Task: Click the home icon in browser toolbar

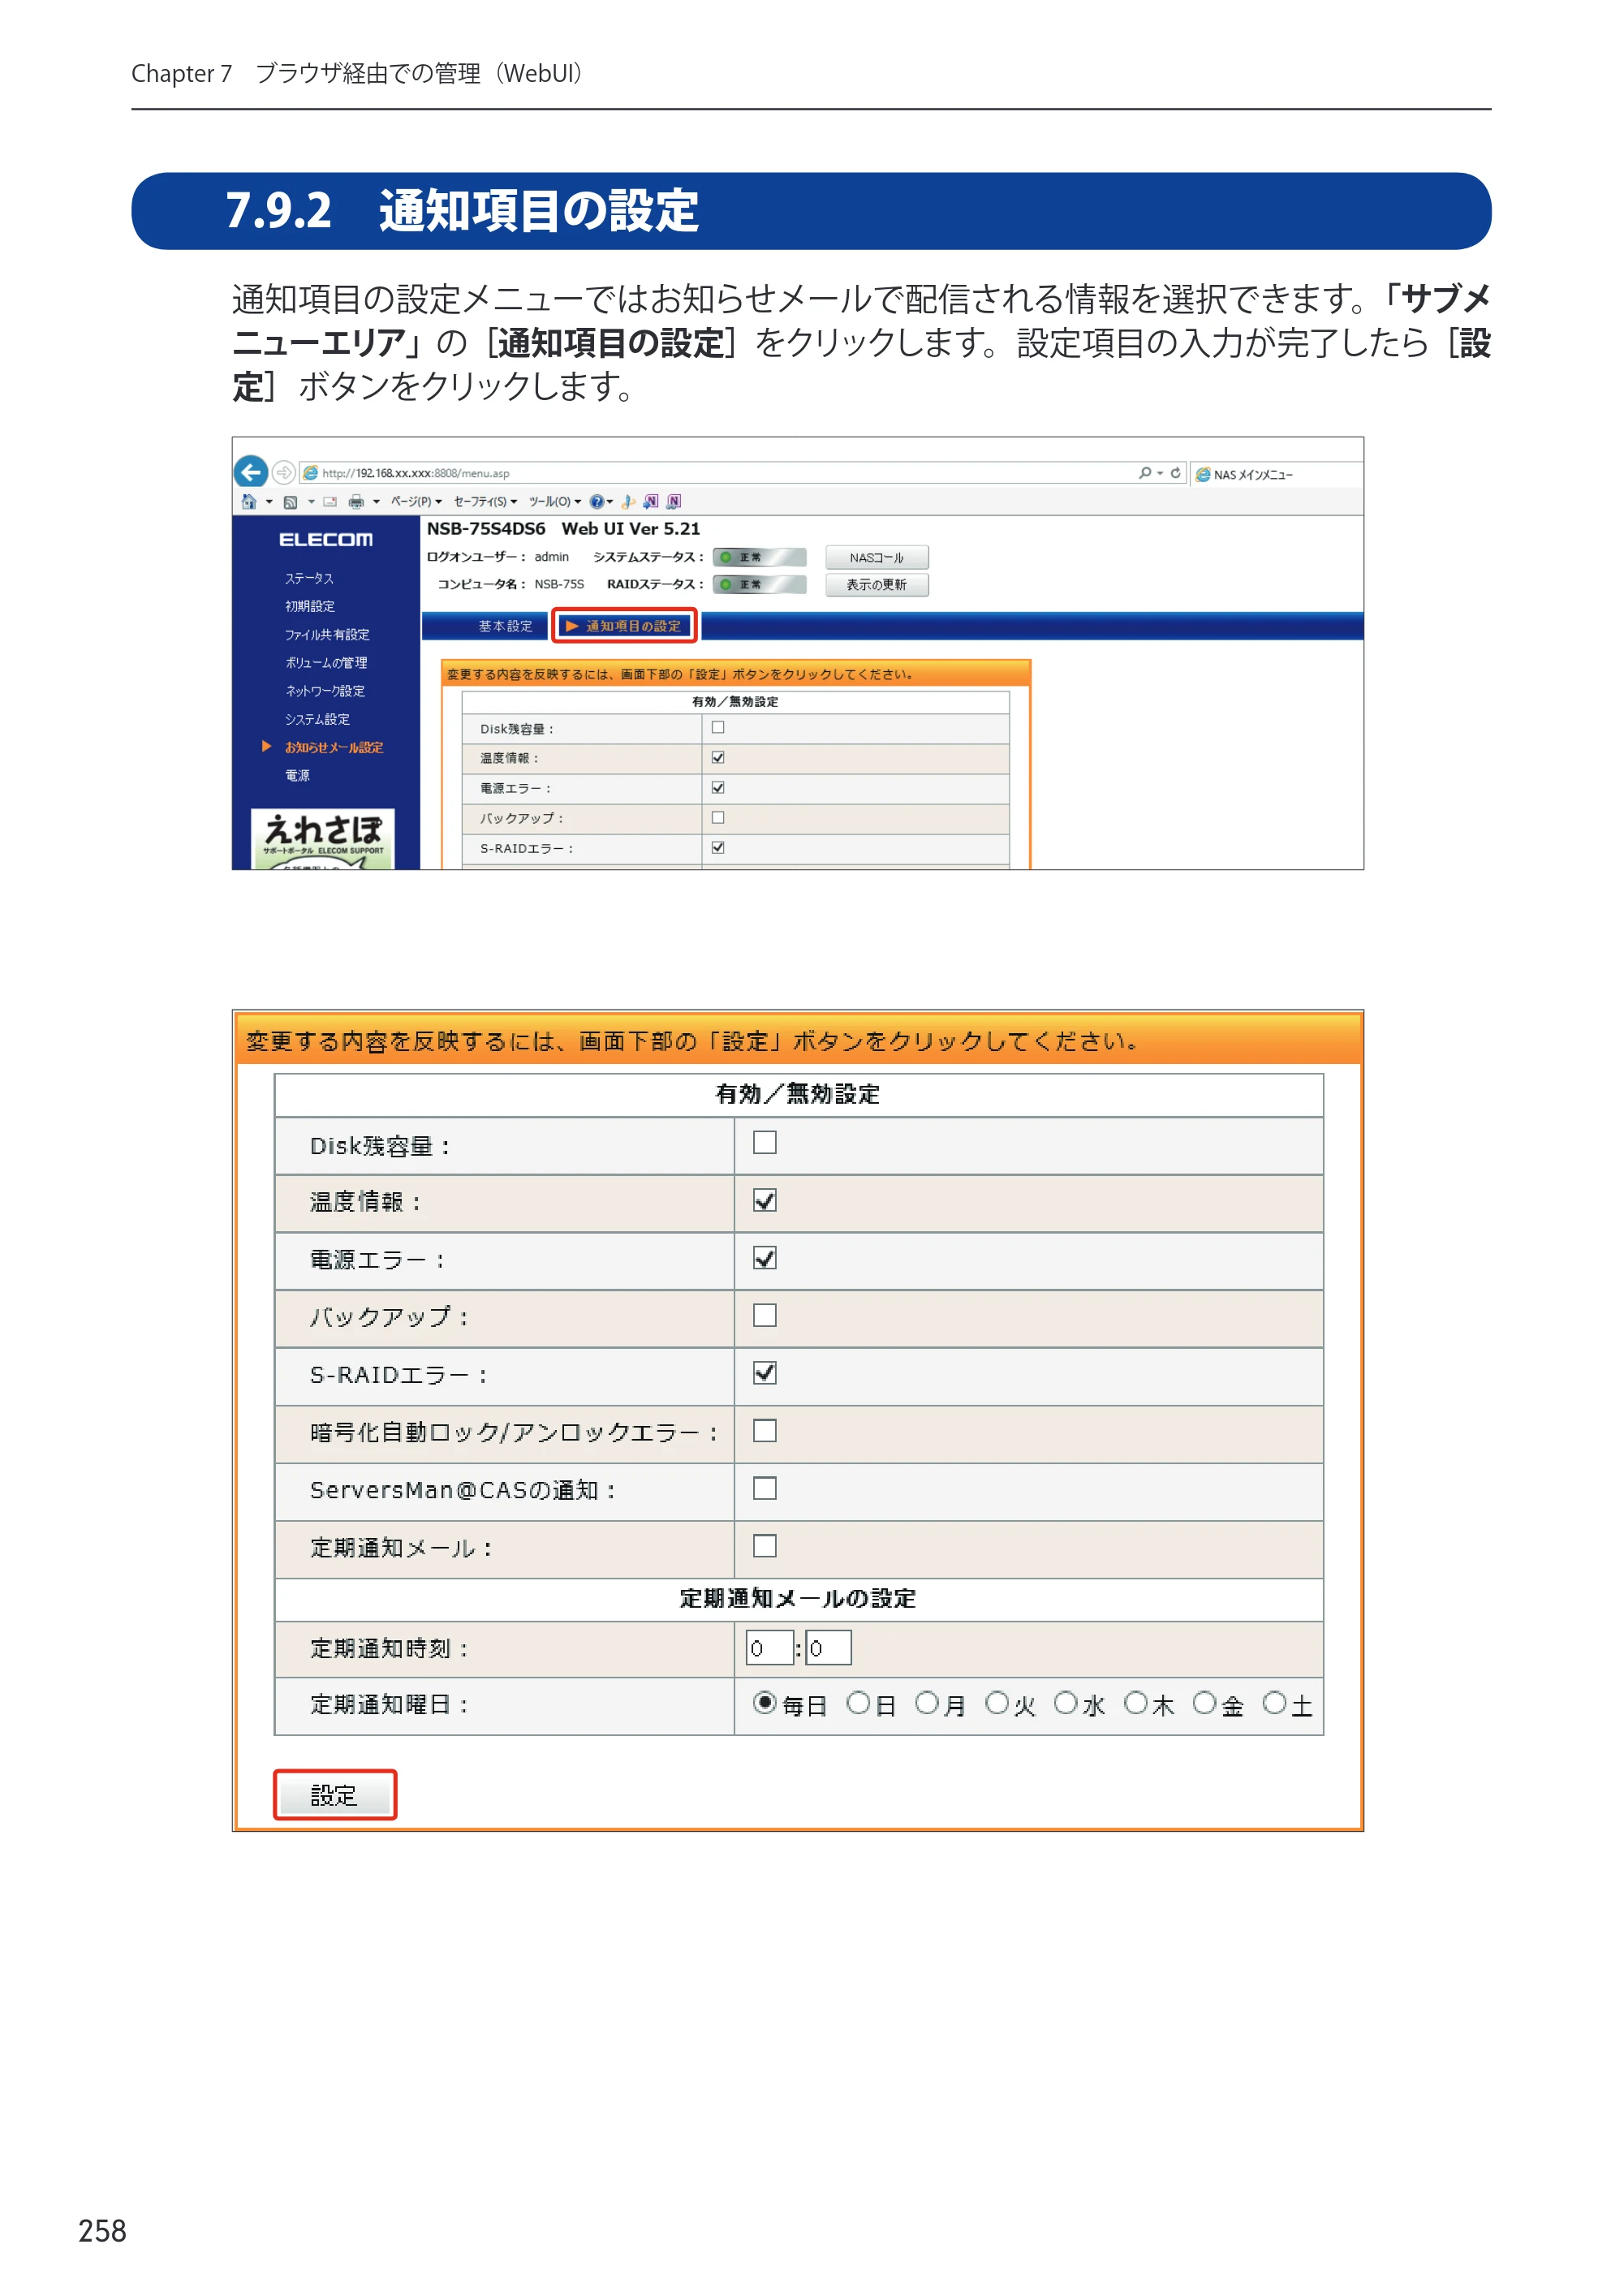Action: pos(249,501)
